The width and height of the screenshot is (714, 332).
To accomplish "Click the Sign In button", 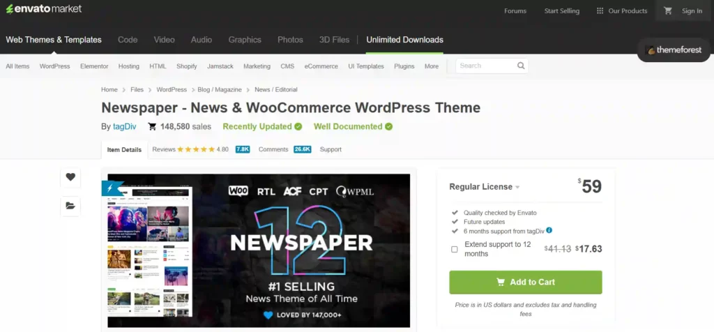I will pos(692,10).
